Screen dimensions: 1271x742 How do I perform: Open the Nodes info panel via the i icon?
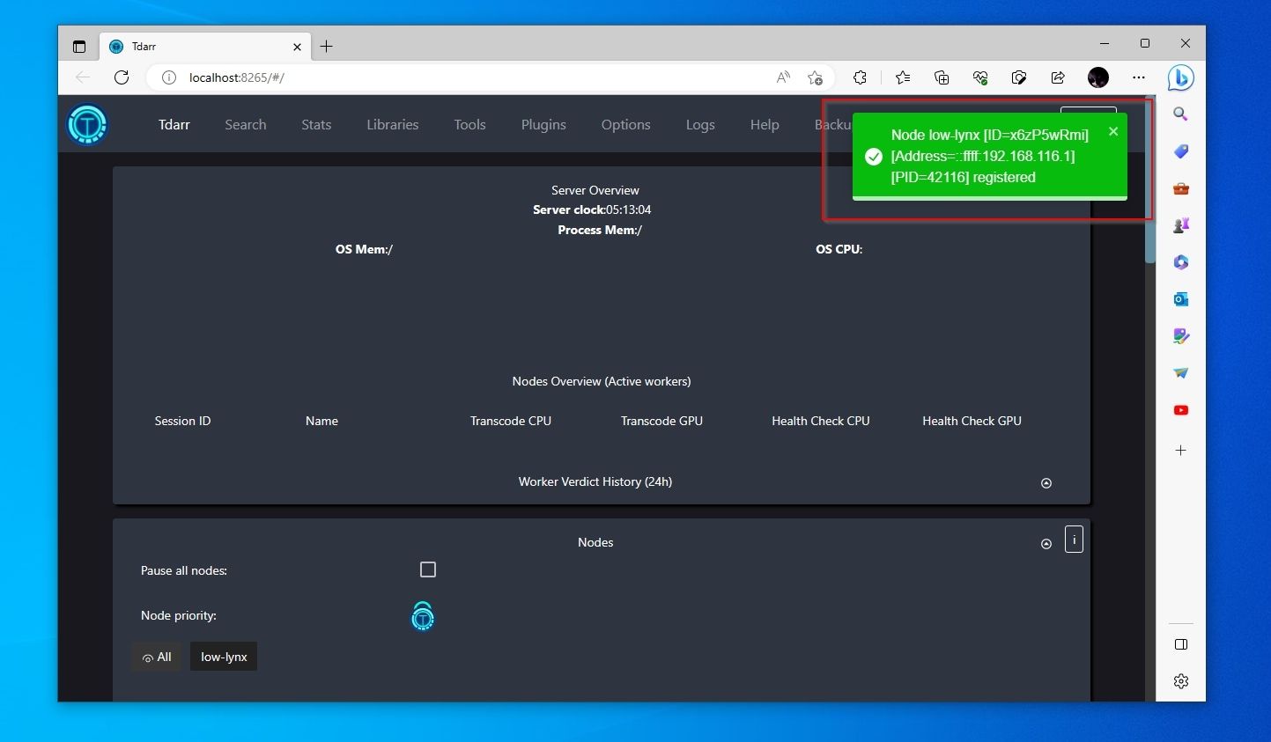[x=1074, y=539]
